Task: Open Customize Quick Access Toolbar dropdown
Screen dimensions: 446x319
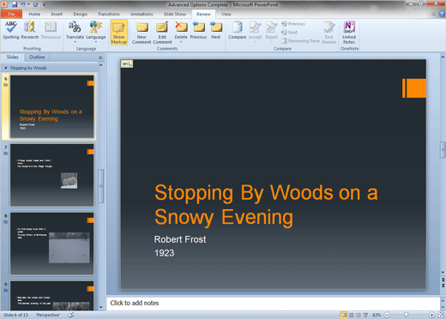Action: [44, 4]
